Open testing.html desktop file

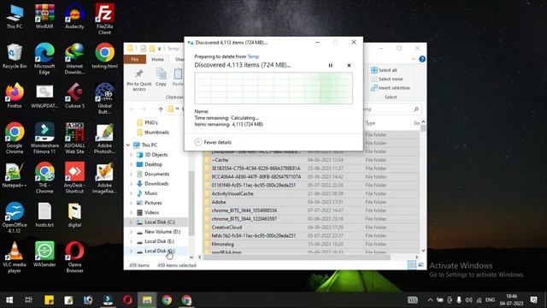tap(104, 56)
